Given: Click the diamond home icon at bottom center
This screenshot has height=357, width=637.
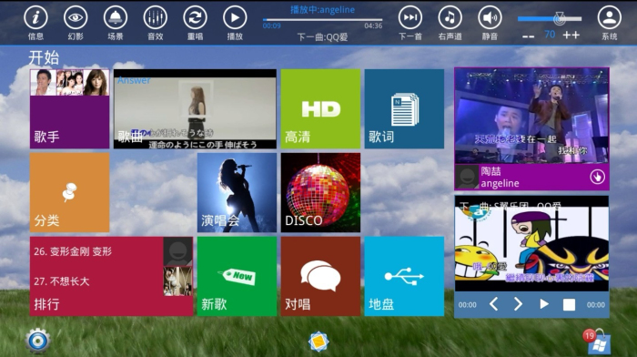Looking at the screenshot, I should (318, 342).
